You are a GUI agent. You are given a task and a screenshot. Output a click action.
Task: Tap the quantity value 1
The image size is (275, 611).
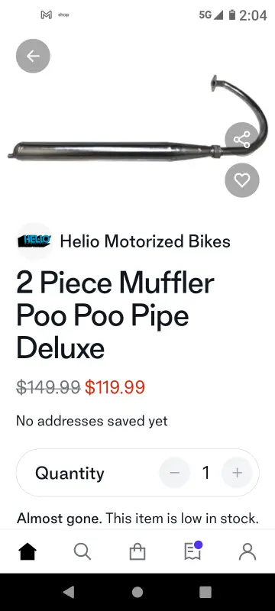(205, 473)
